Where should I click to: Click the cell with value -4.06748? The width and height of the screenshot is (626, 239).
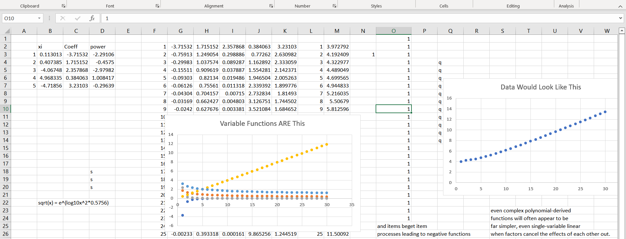(50, 70)
